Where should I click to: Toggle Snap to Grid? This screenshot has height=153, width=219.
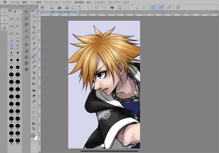[169, 7]
